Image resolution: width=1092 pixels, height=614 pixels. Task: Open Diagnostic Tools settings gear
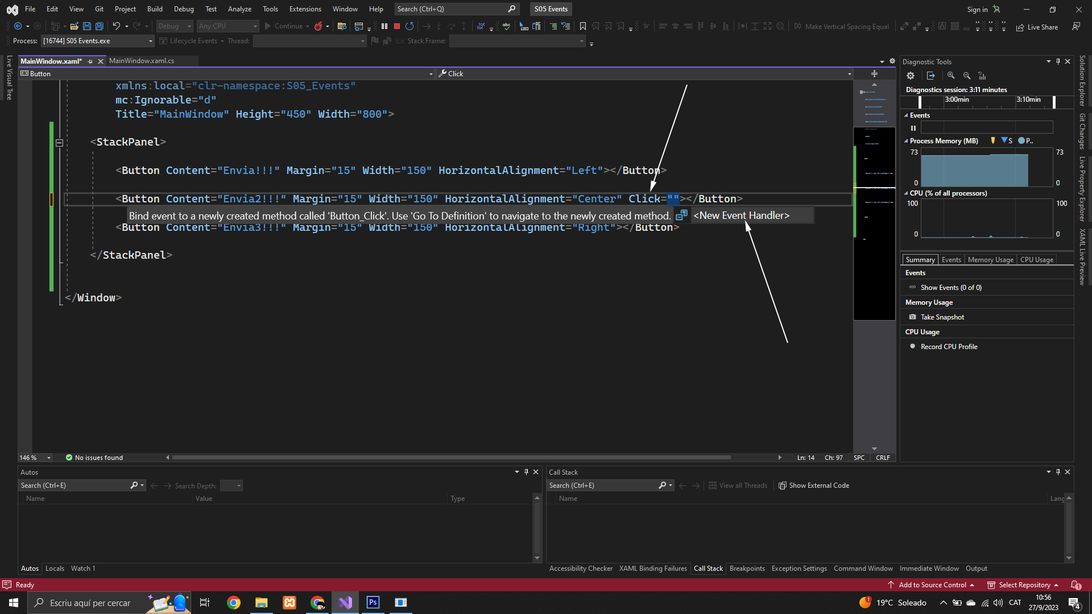(x=911, y=76)
